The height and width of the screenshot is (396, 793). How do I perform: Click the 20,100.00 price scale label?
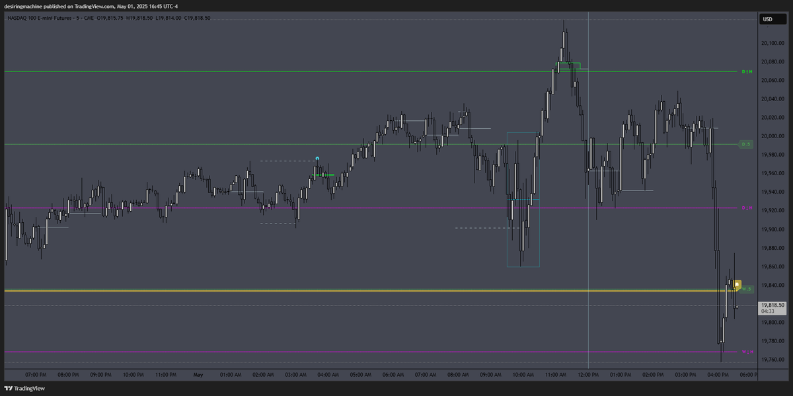pos(773,43)
